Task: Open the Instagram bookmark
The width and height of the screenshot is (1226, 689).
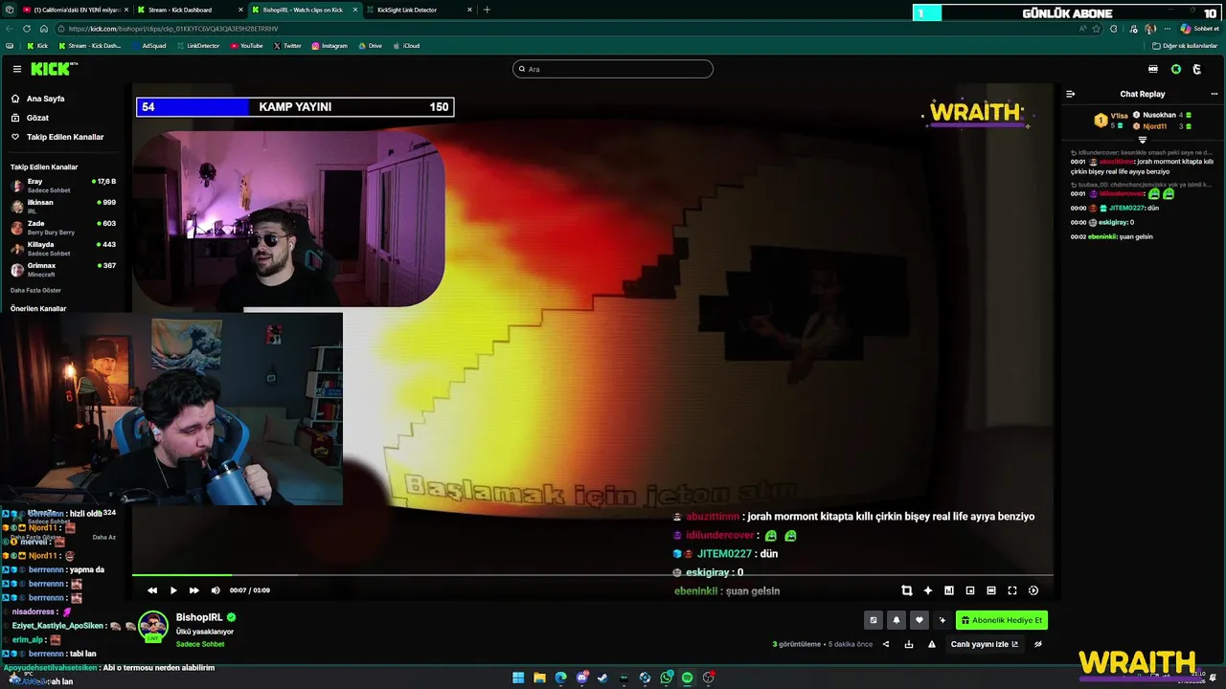Action: tap(329, 45)
